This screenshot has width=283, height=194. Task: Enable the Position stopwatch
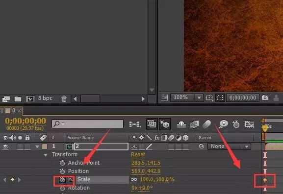pos(62,171)
